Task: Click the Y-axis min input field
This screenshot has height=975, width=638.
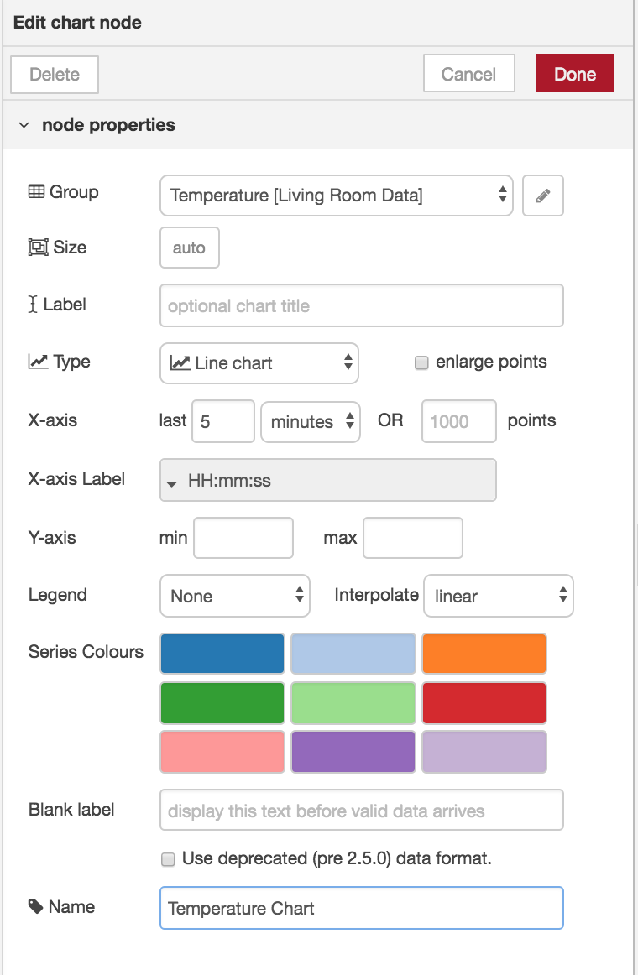Action: (x=243, y=538)
